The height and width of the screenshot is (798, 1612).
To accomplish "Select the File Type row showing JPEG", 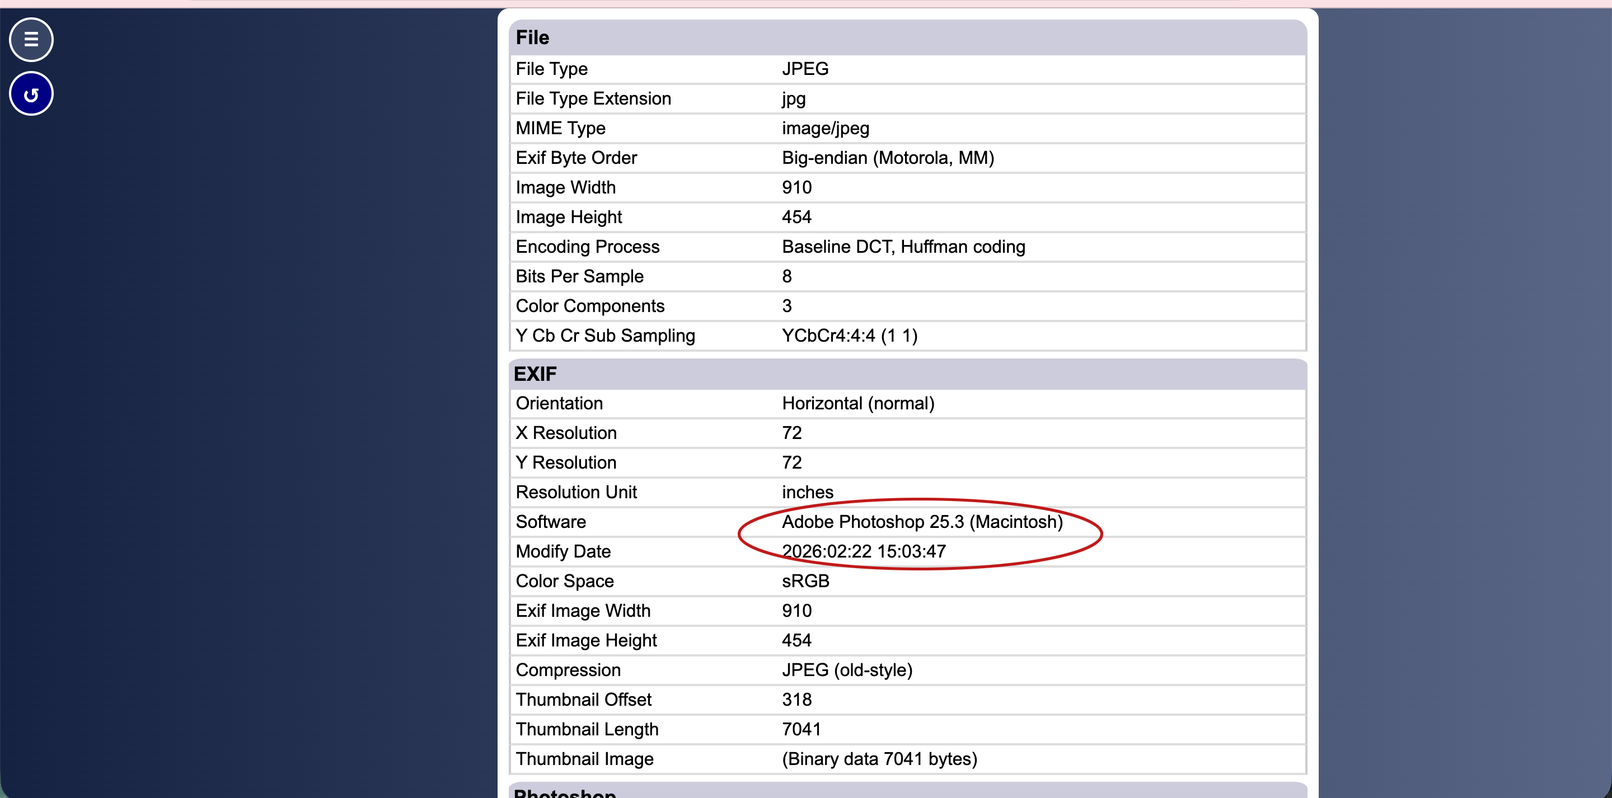I will point(805,69).
